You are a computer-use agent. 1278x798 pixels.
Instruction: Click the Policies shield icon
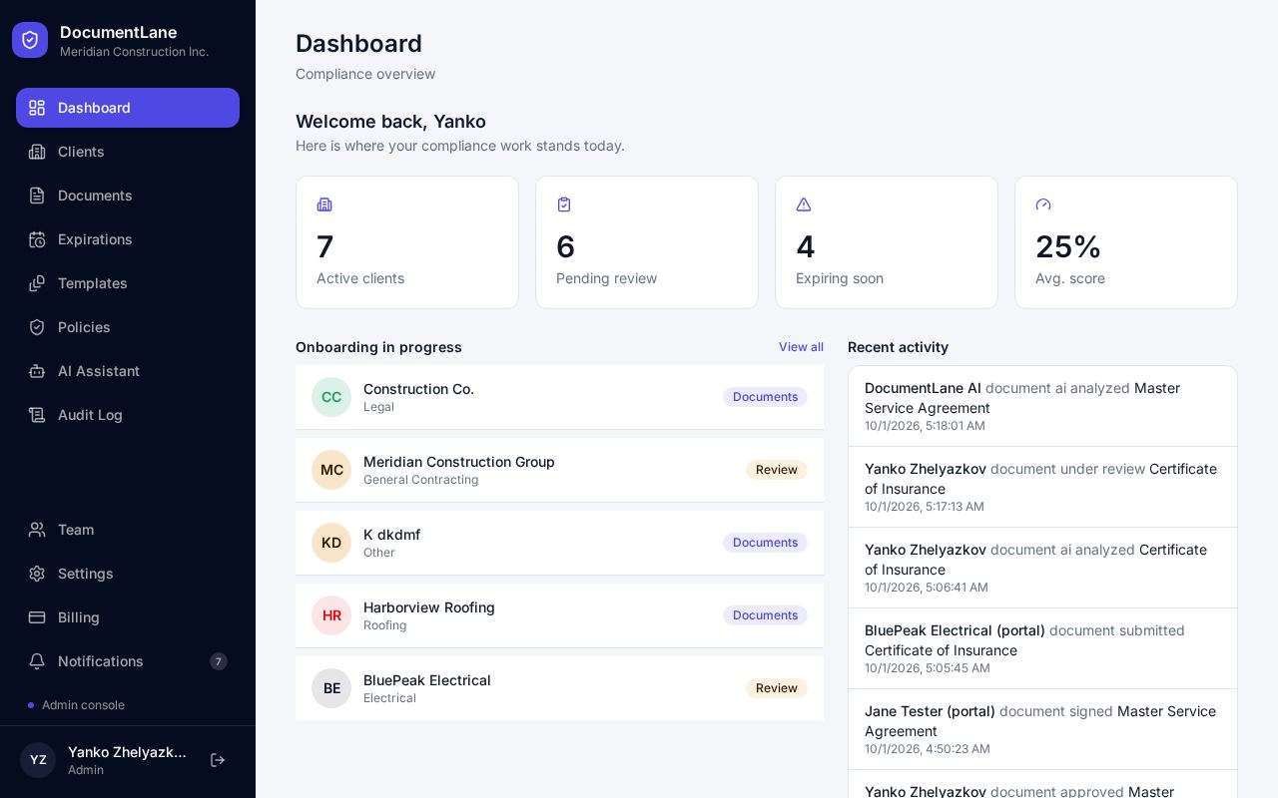37,327
